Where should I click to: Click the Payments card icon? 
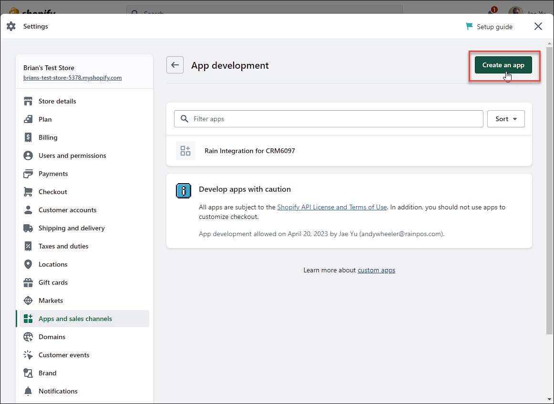coord(28,174)
